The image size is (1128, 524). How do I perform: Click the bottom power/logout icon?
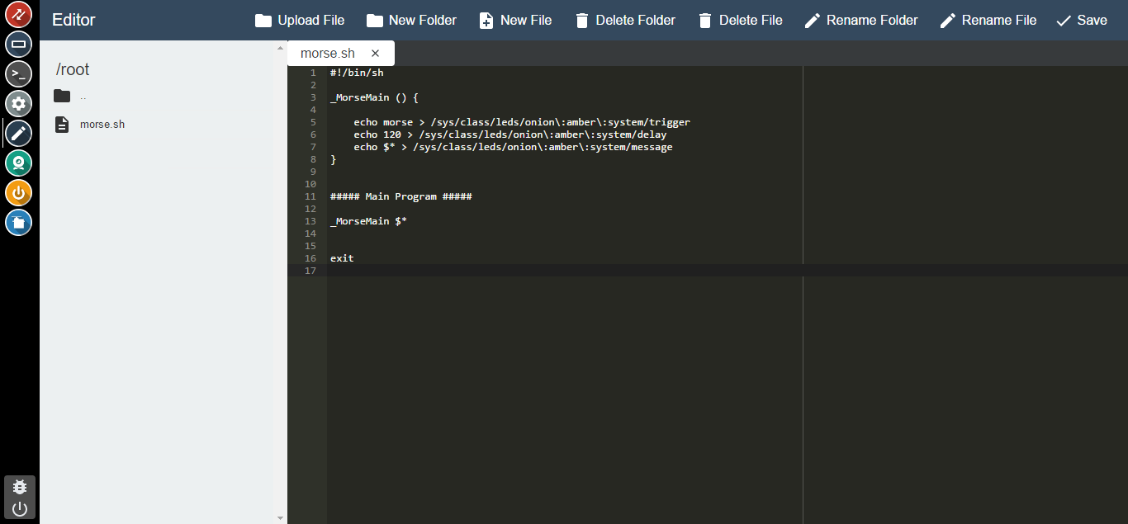(x=20, y=508)
